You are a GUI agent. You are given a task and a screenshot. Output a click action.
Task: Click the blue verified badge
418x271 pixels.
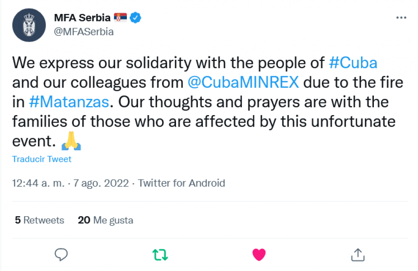[136, 18]
